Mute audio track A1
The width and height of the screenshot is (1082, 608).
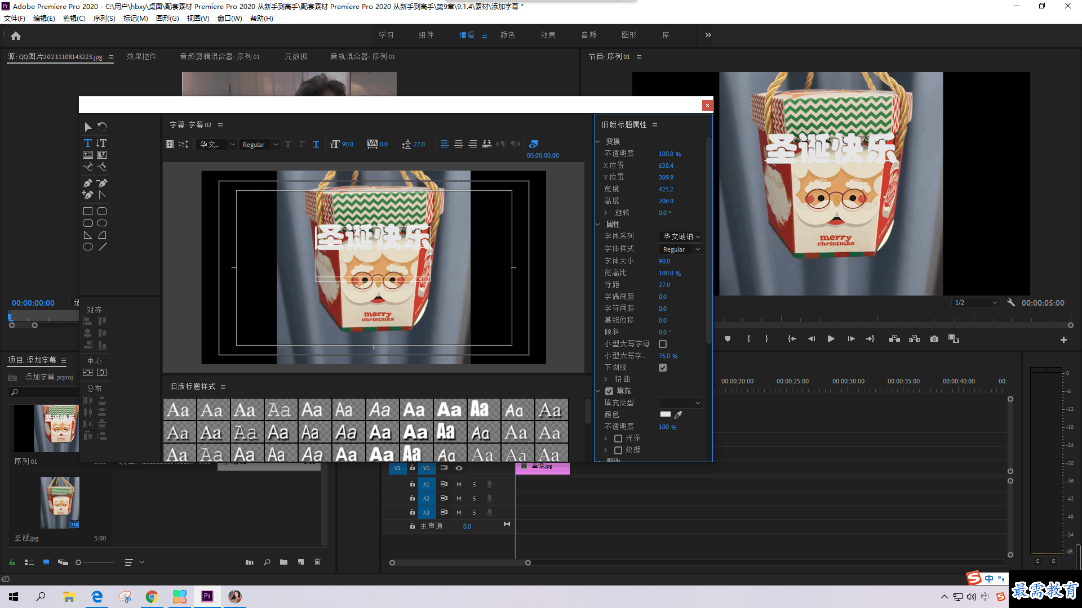459,484
